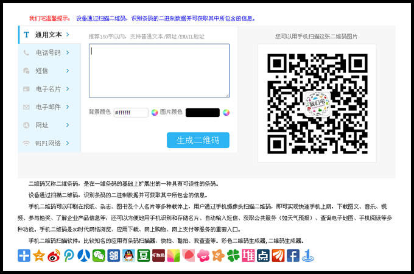
Task: Click the dark red Diandian share icon
Action: [158, 256]
